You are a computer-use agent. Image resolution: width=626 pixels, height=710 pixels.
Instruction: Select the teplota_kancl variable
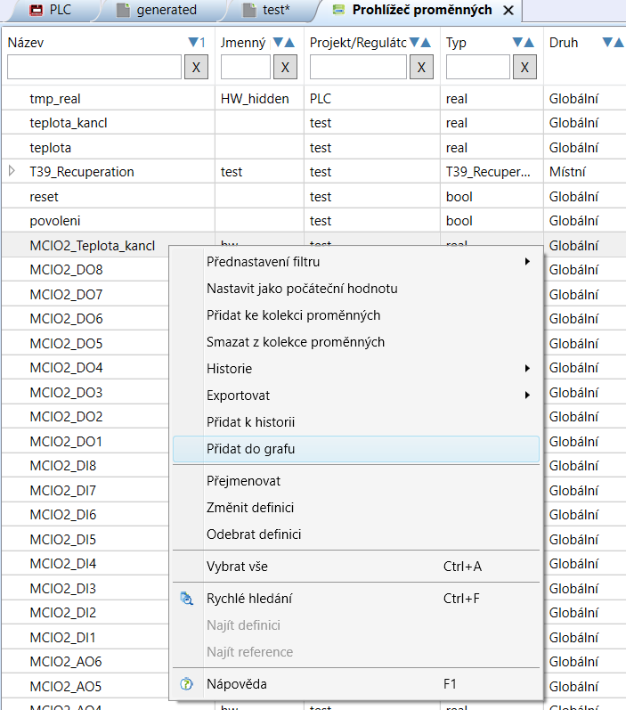tap(69, 123)
